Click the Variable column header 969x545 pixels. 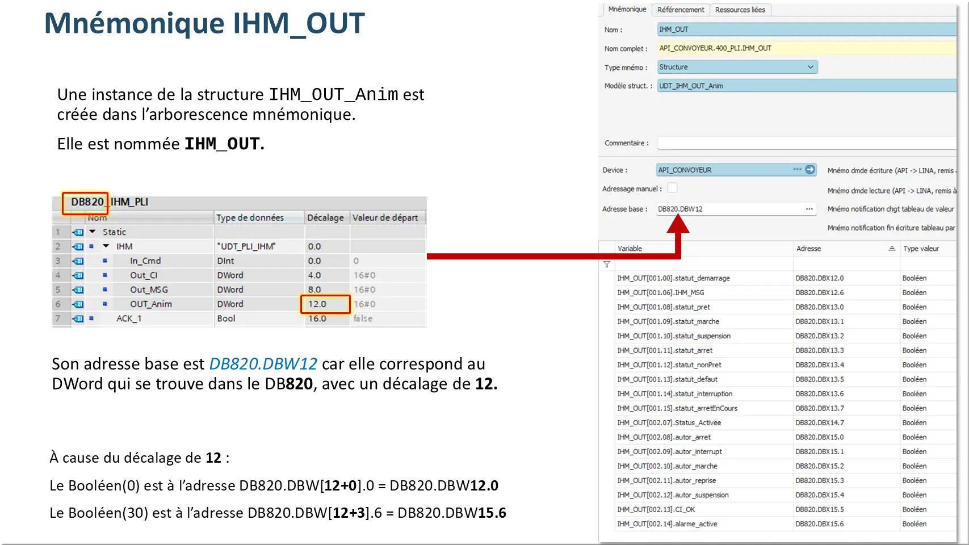pos(630,249)
